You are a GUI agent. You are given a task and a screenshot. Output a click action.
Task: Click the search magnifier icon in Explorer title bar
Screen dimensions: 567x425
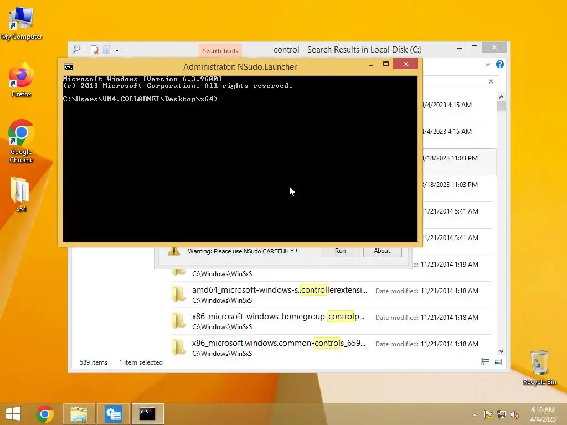[76, 49]
